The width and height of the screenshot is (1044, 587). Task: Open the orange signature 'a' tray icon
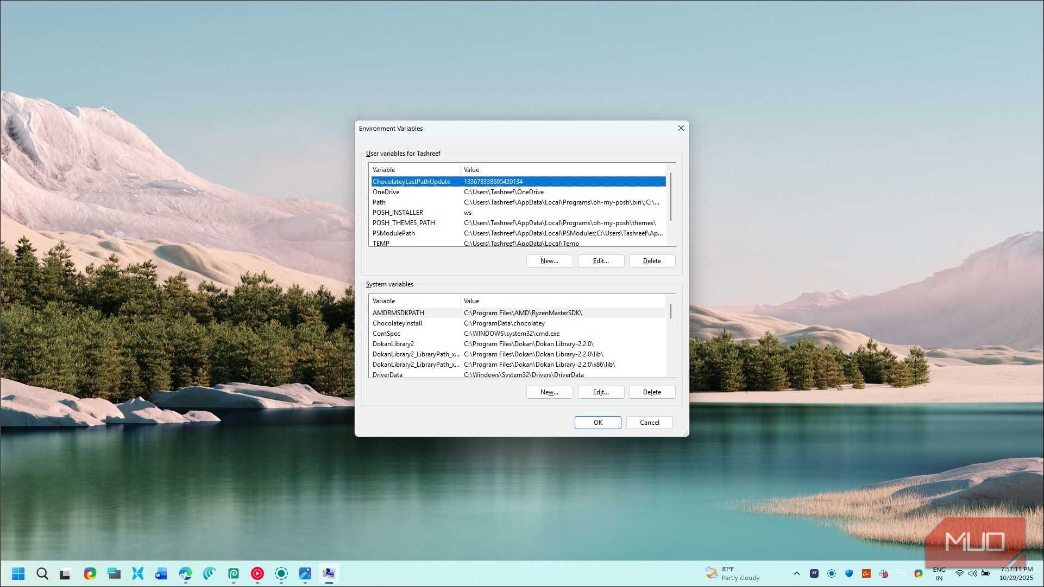(866, 573)
